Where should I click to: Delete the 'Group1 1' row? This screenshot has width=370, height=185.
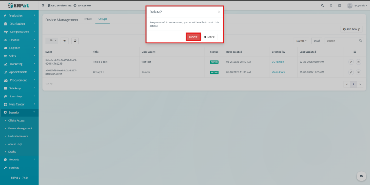tap(358, 72)
